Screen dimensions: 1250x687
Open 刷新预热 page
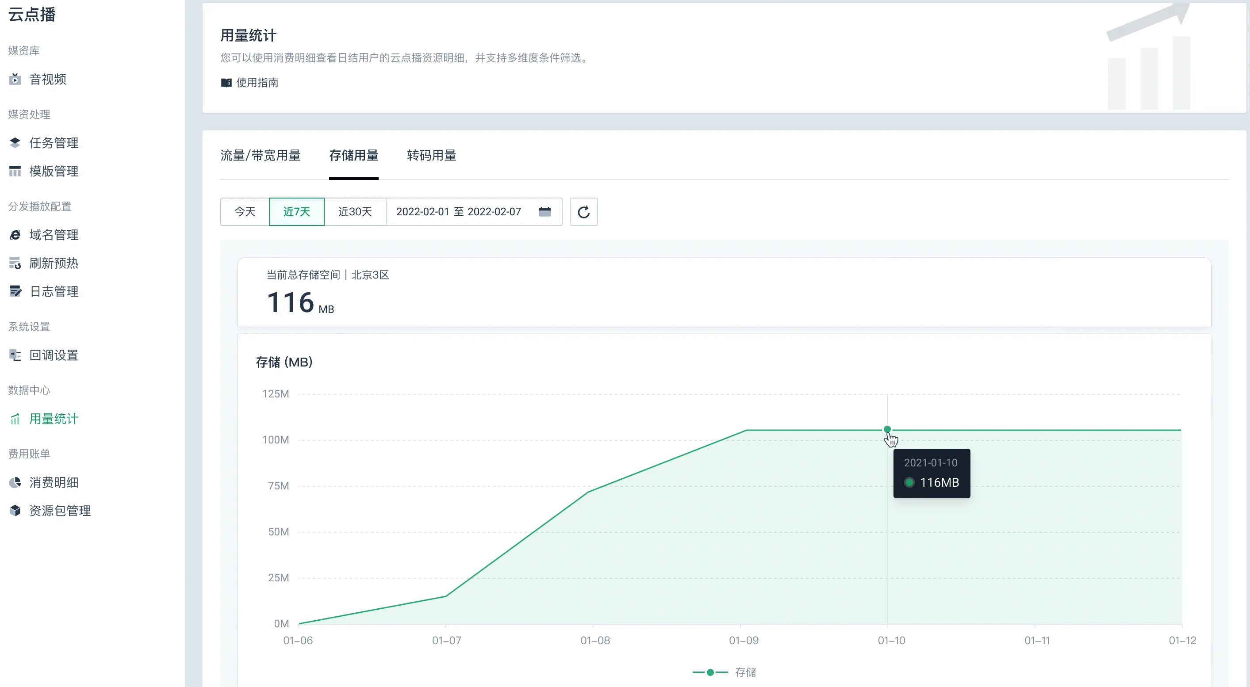pos(54,263)
